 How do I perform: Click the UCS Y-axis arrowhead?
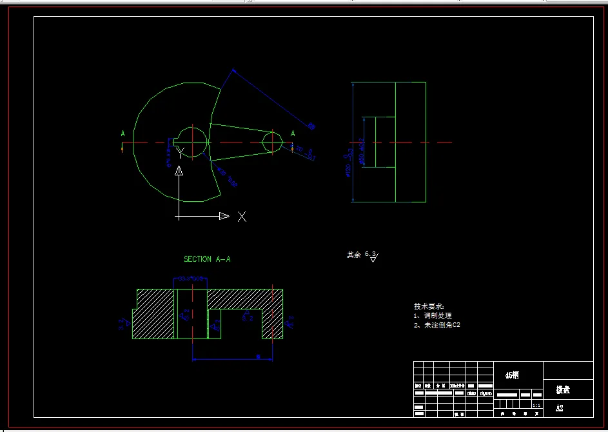pos(179,171)
